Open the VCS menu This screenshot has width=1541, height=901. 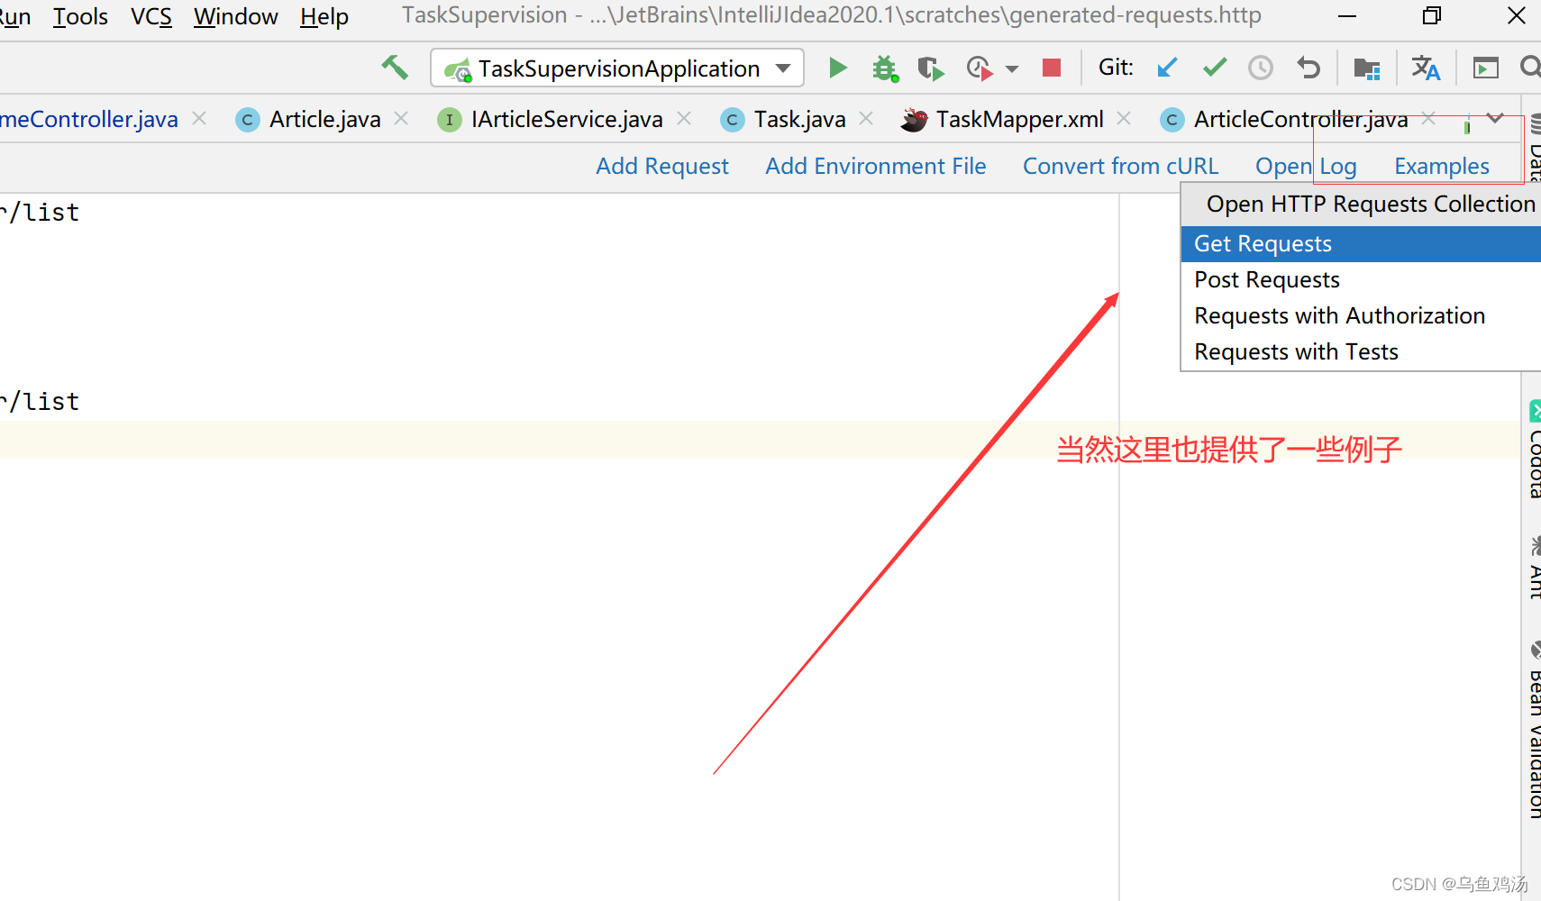tap(151, 16)
